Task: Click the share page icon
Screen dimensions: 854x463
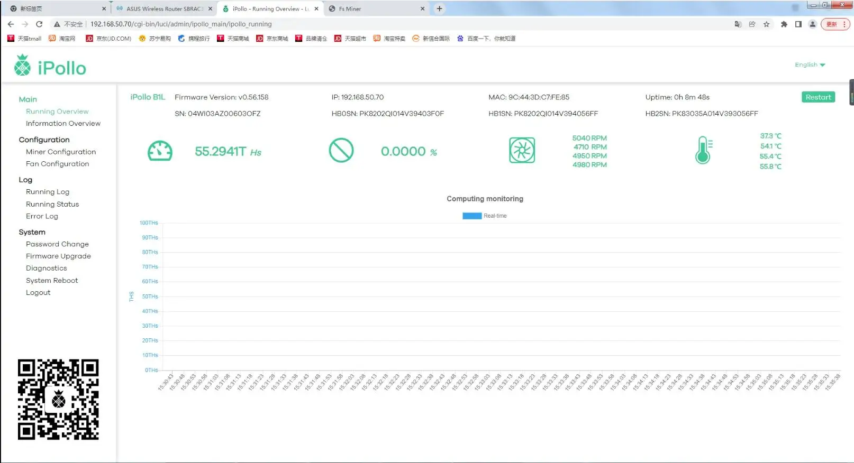Action: pos(752,24)
